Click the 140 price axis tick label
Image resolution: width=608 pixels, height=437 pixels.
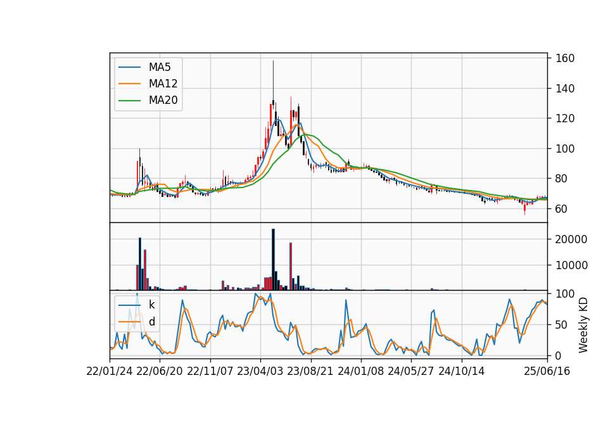tap(565, 89)
